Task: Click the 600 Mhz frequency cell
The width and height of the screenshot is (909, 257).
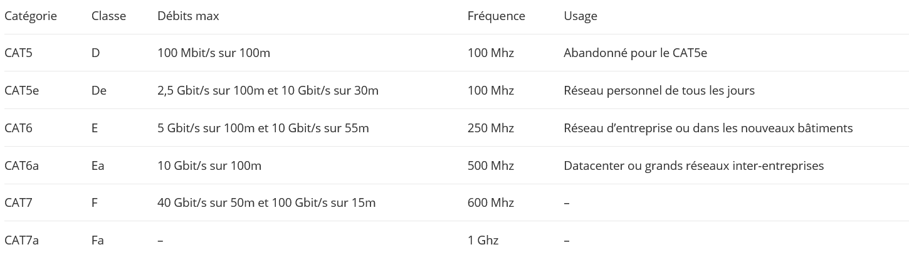Action: click(490, 203)
